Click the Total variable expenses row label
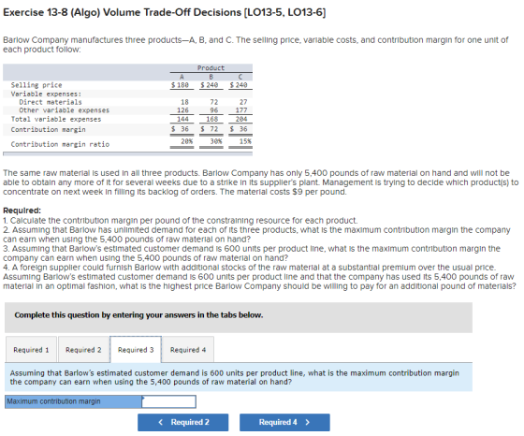This screenshot has height=436, width=524. coord(56,119)
